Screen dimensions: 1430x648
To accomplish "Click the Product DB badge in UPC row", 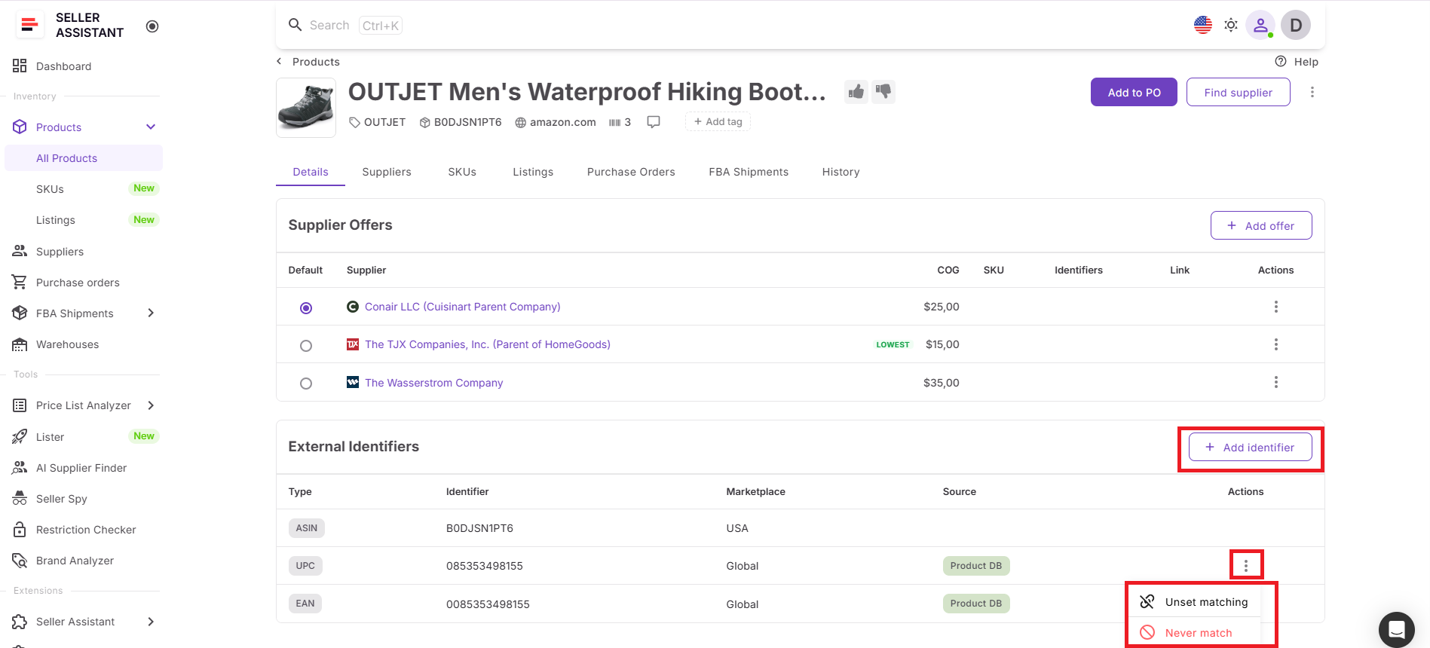I will click(x=976, y=566).
